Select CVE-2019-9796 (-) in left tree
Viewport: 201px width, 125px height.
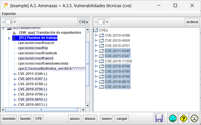pos(33,94)
